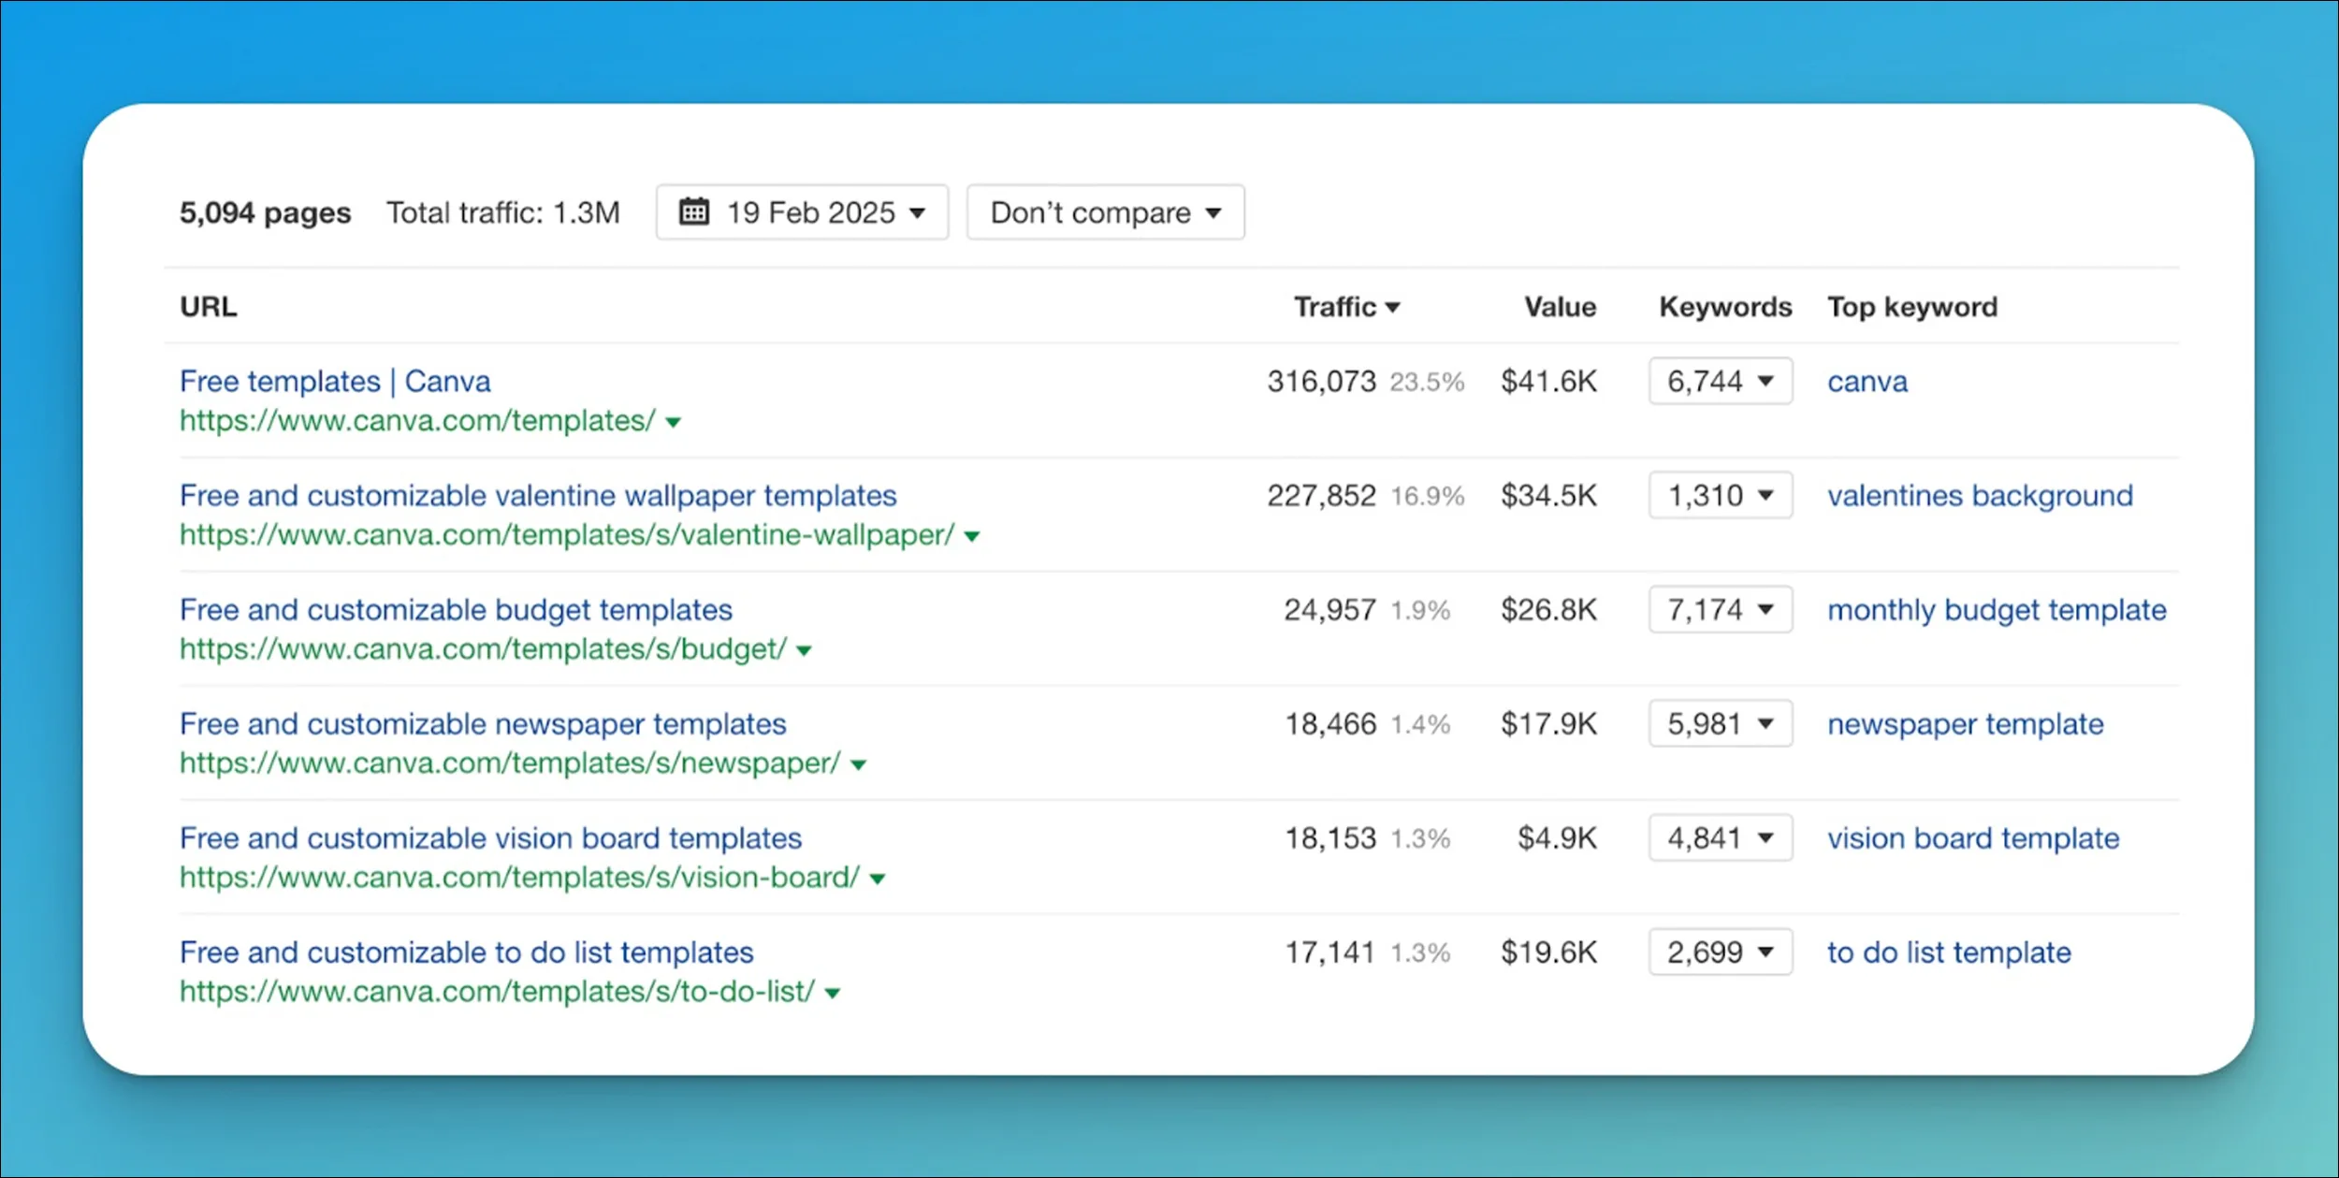
Task: Click the Keywords column header
Action: point(1725,307)
